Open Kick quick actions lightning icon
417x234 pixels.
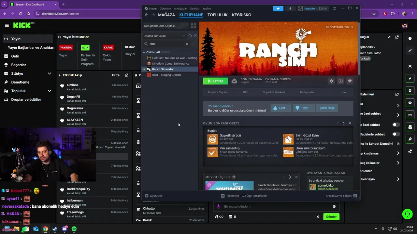(x=410, y=79)
